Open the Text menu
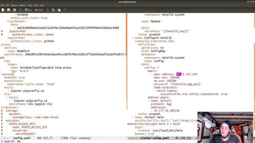 [x=36, y=5]
